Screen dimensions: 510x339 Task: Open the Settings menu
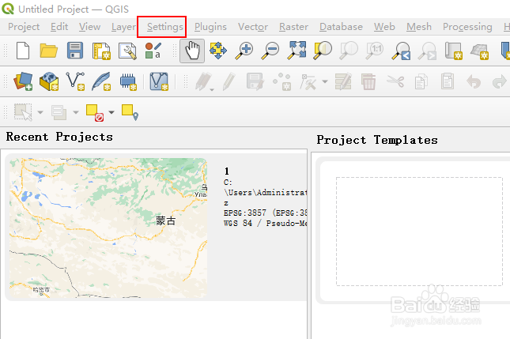pyautogui.click(x=165, y=27)
